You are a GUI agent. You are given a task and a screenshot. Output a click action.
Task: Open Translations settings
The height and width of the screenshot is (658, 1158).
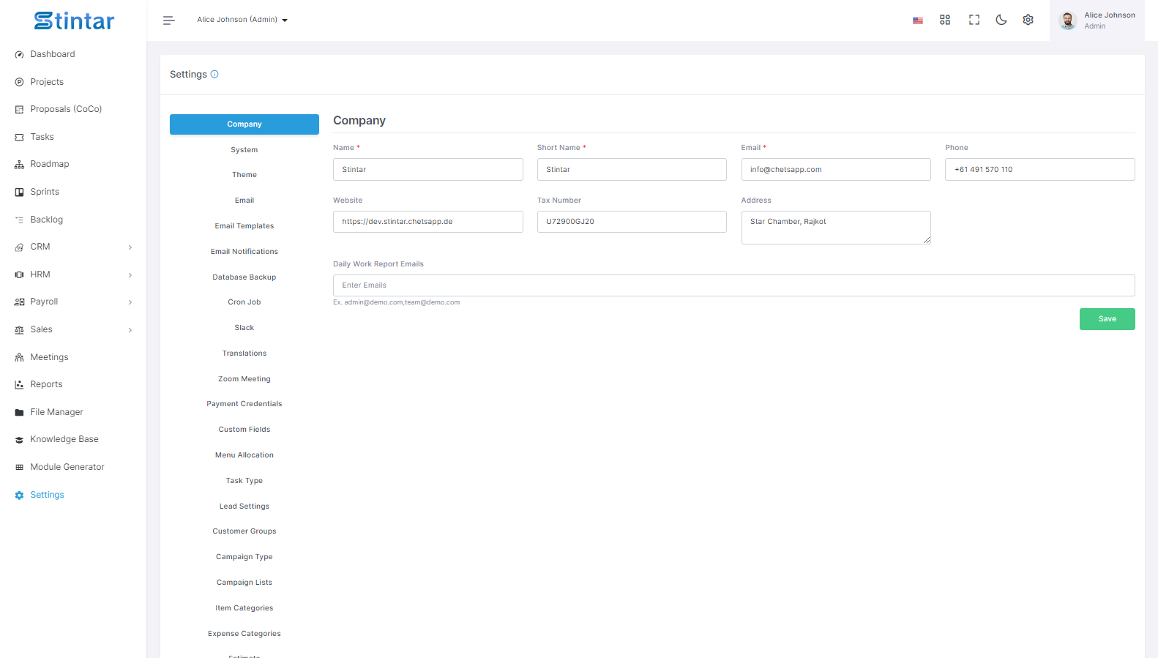point(244,354)
